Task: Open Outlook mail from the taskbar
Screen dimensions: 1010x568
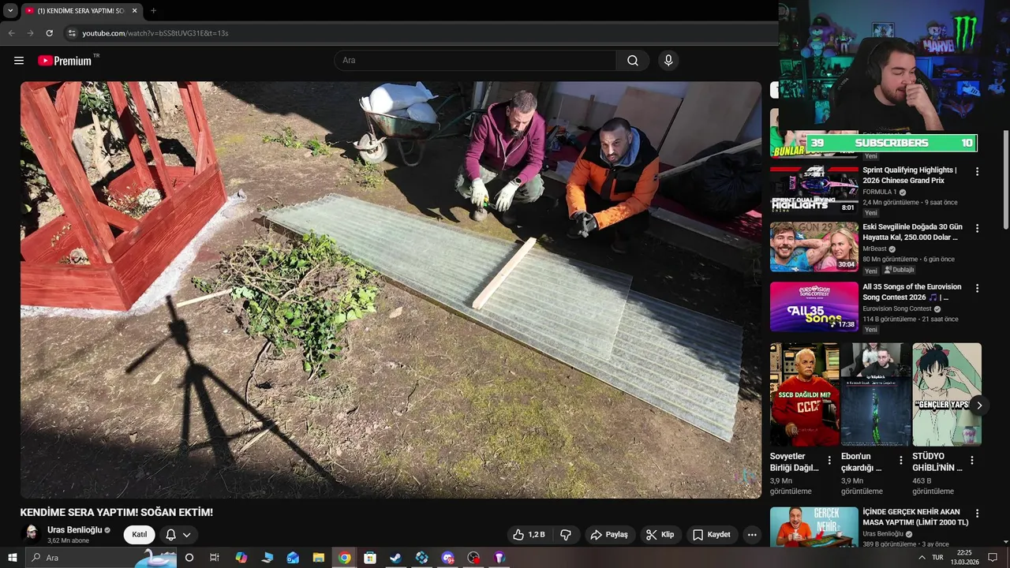Action: 293,558
